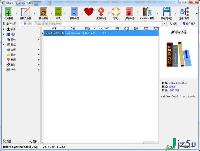
Task: Expand the Formats (格式) tree node
Action: [x=4, y=45]
